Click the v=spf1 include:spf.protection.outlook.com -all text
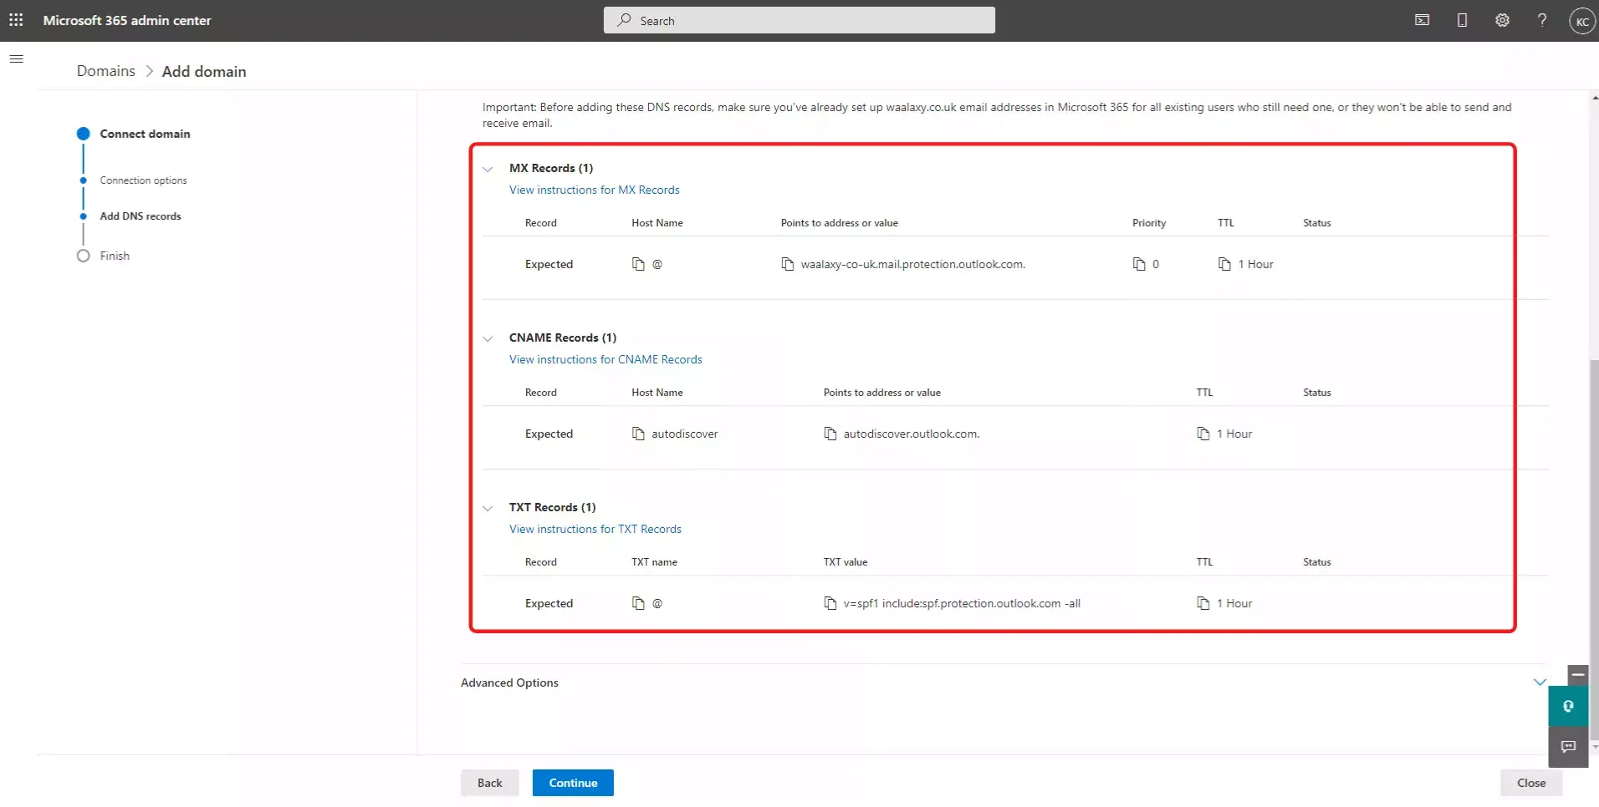The width and height of the screenshot is (1599, 807). point(962,603)
